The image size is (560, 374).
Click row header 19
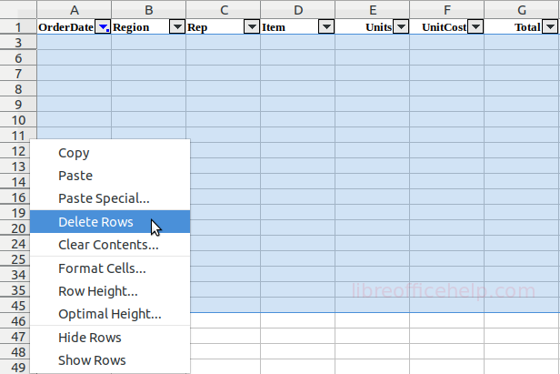pyautogui.click(x=15, y=213)
